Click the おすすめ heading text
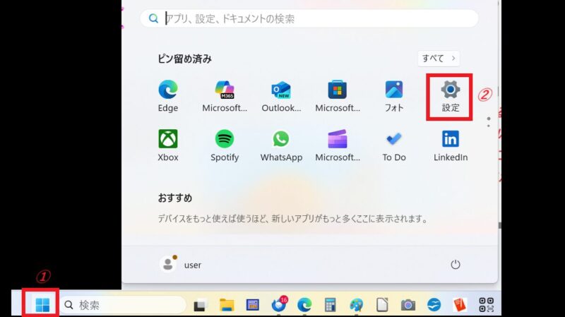565x317 pixels. (x=175, y=198)
